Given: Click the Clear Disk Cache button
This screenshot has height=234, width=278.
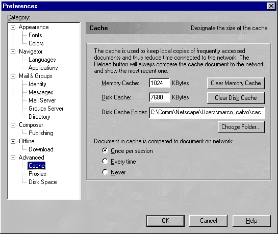Looking at the screenshot, I should [x=236, y=98].
